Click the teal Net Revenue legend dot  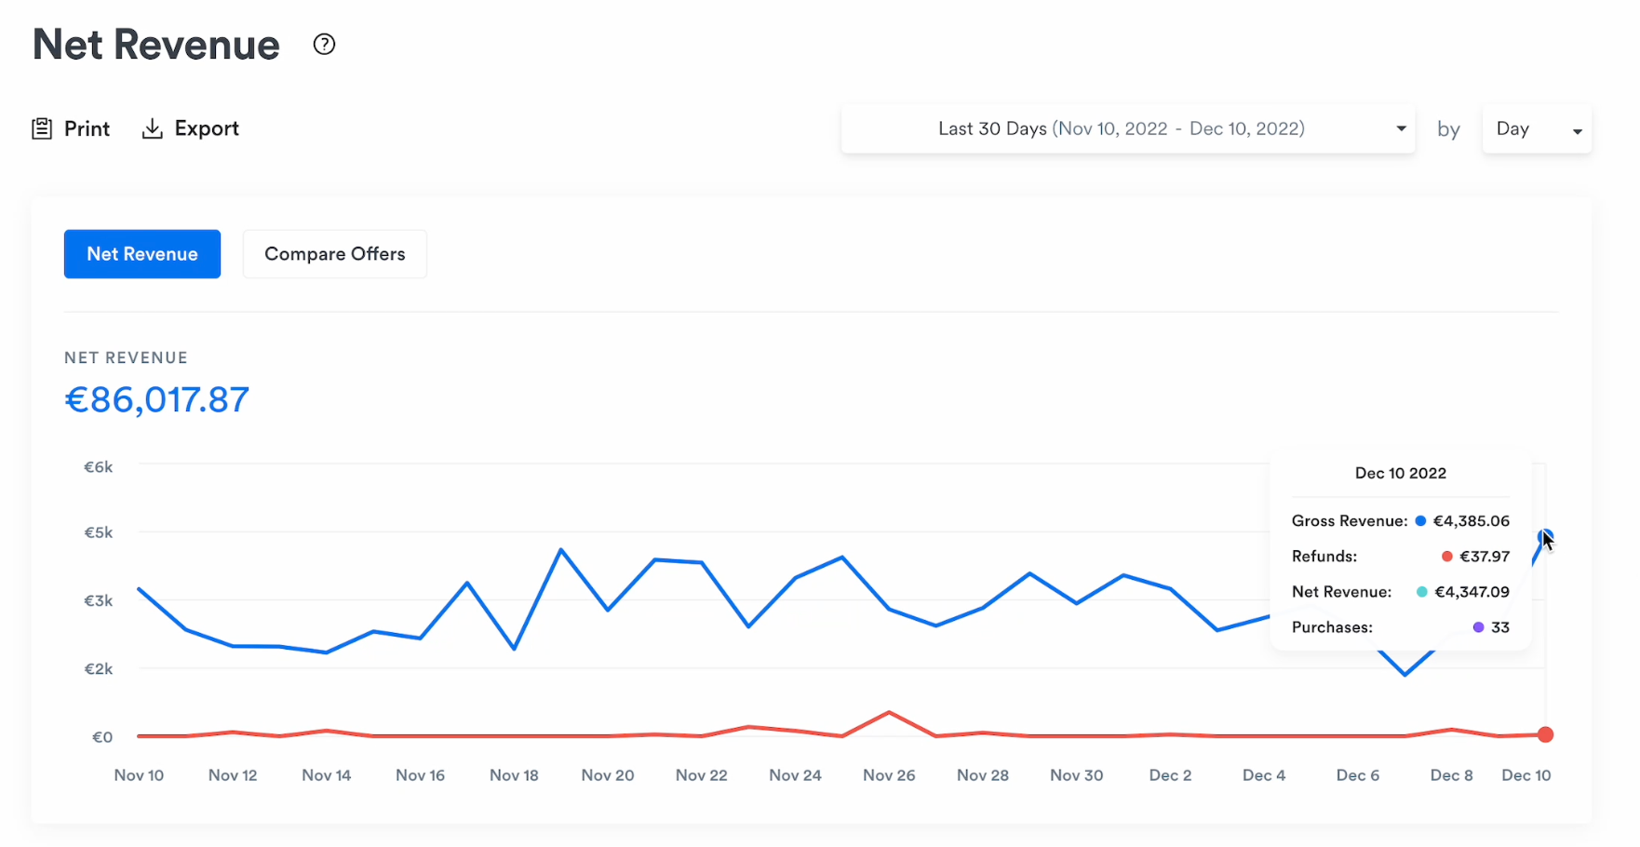point(1421,592)
